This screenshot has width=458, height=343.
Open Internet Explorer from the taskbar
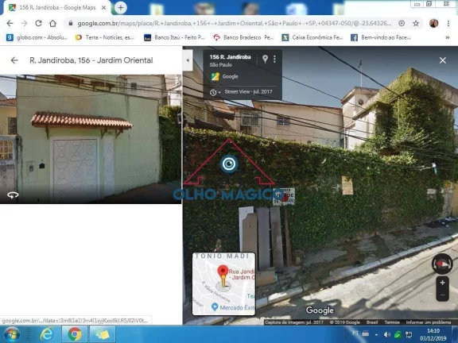(47, 334)
